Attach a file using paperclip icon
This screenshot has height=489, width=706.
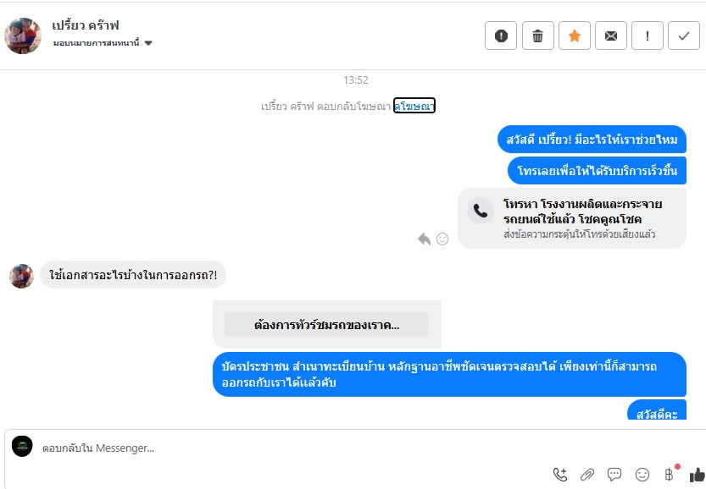pos(587,474)
